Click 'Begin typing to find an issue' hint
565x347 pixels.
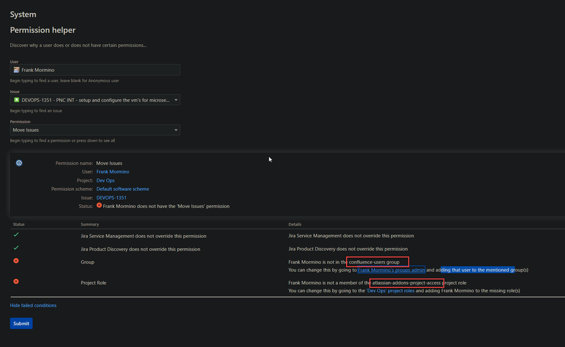pos(36,111)
